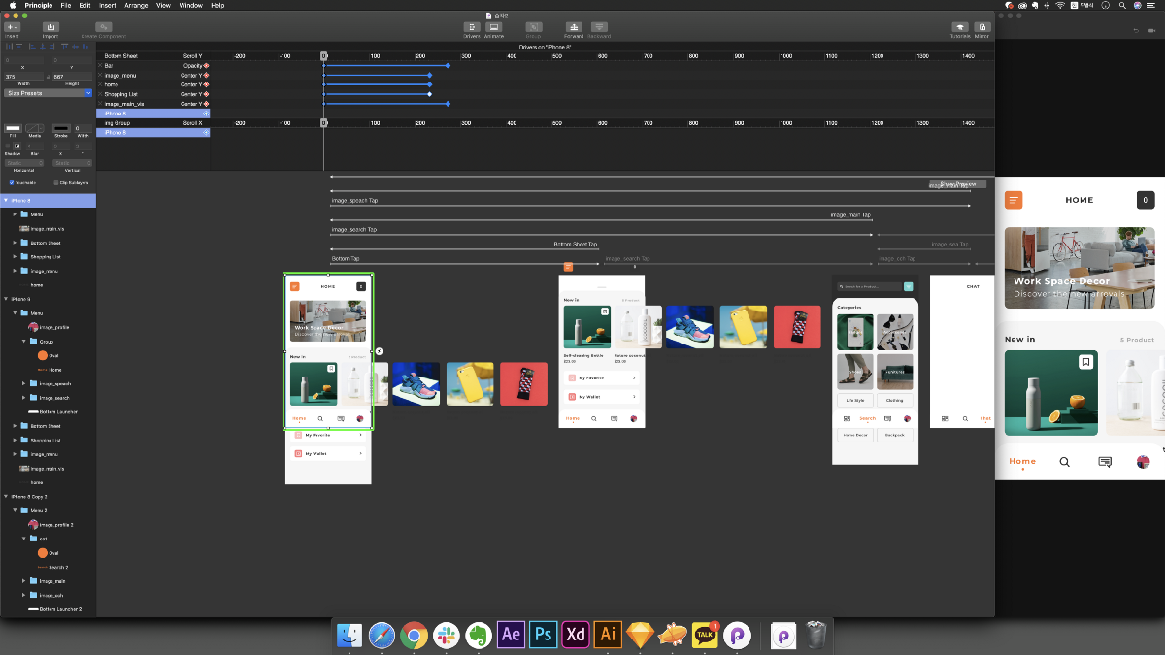Toggle the Animate panel icon
Image resolution: width=1165 pixels, height=655 pixels.
(x=493, y=27)
